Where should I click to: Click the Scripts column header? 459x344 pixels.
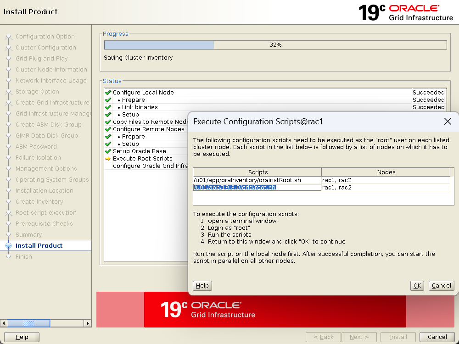coord(257,172)
